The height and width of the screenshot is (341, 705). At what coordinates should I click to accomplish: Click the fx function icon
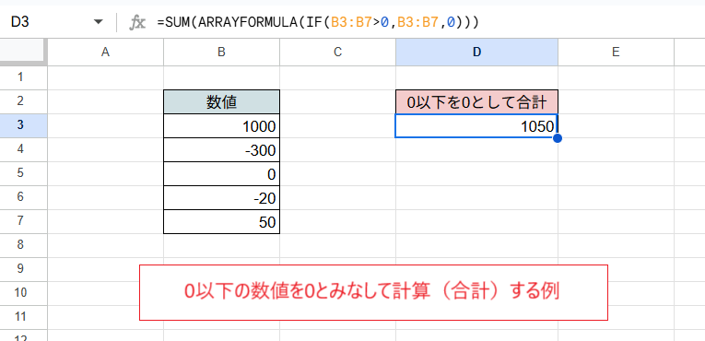pos(137,22)
